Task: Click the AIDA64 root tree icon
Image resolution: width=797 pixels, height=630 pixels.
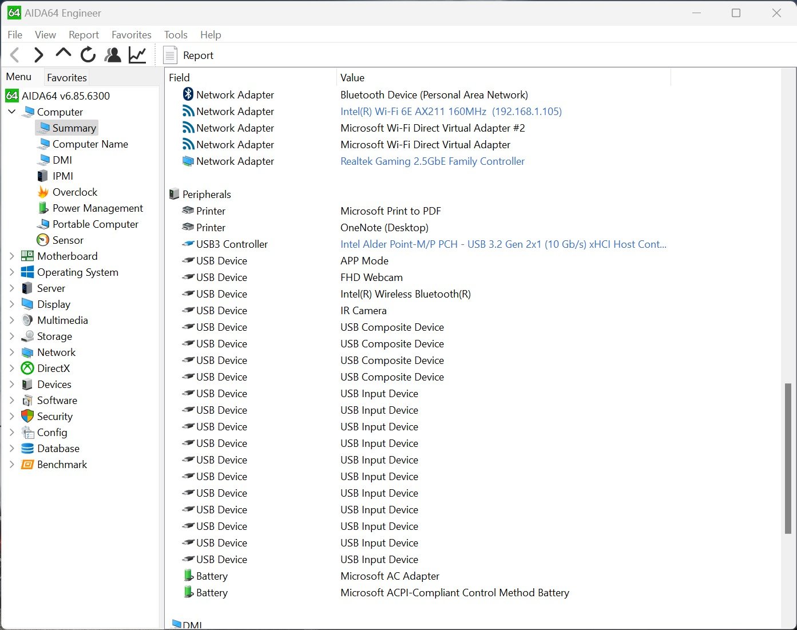Action: pyautogui.click(x=12, y=96)
